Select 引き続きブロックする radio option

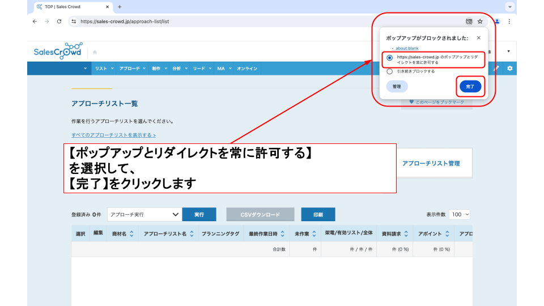(x=389, y=72)
